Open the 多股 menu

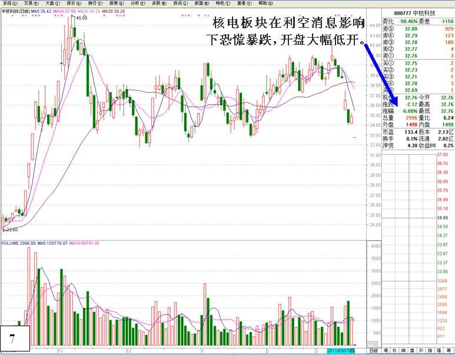tap(160, 3)
